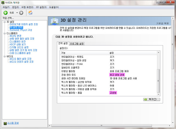Screen dimensions: 176x129
Task: Select the 앤티앨리어싱 - FXAA row
Action: (x=108, y=64)
